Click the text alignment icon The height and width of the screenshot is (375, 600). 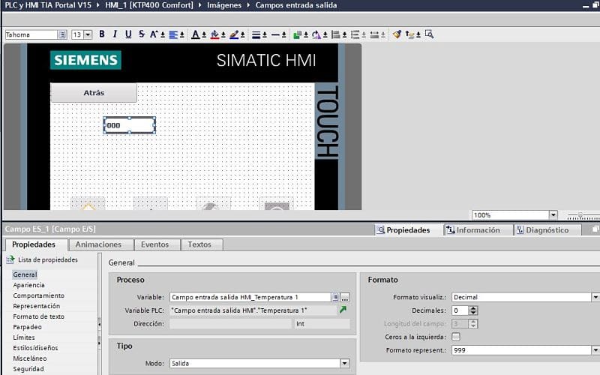point(173,34)
